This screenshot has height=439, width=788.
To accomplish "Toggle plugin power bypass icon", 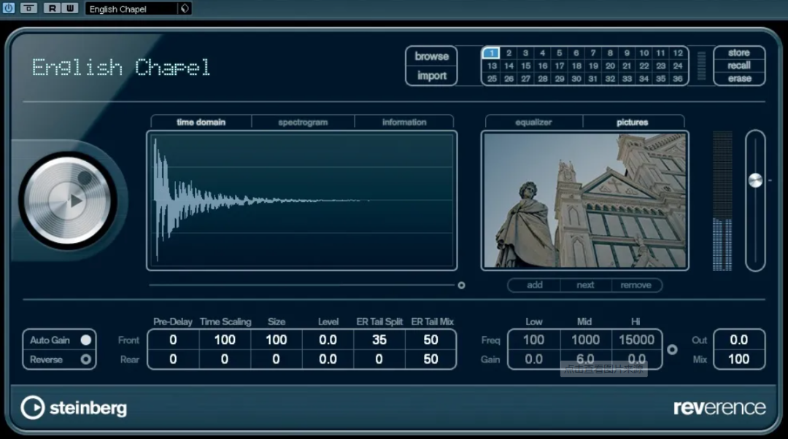I will tap(9, 8).
